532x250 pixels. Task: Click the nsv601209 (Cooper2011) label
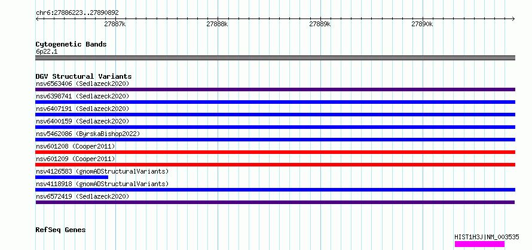pyautogui.click(x=75, y=159)
